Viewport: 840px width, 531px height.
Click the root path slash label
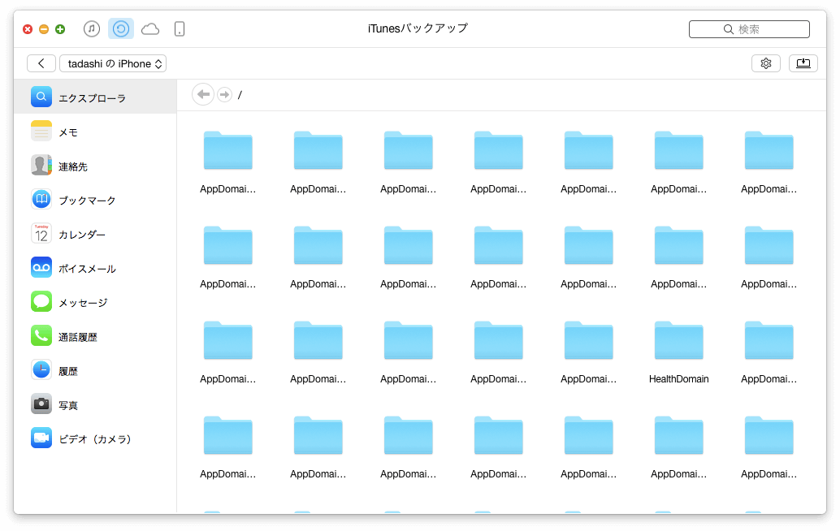[240, 95]
